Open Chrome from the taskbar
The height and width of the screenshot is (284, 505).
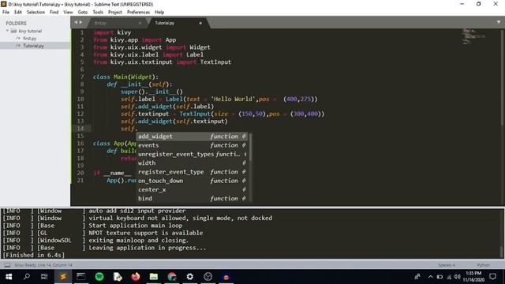[x=172, y=277]
